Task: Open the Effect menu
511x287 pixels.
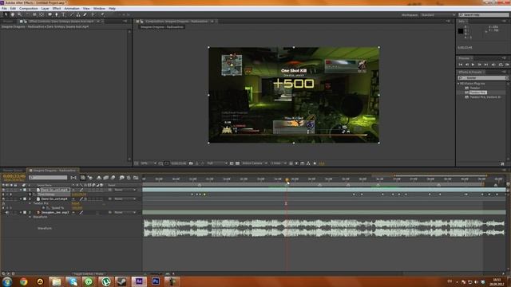Action: 57,9
